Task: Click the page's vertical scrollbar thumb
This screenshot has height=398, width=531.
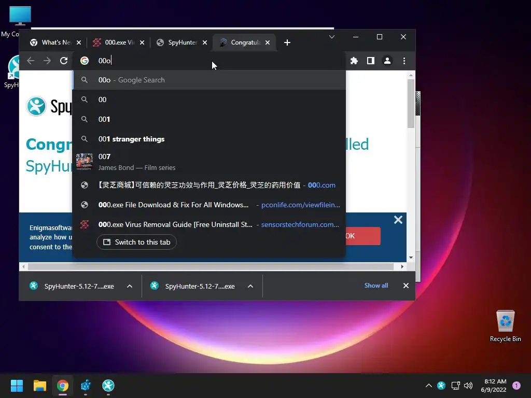Action: pyautogui.click(x=411, y=104)
